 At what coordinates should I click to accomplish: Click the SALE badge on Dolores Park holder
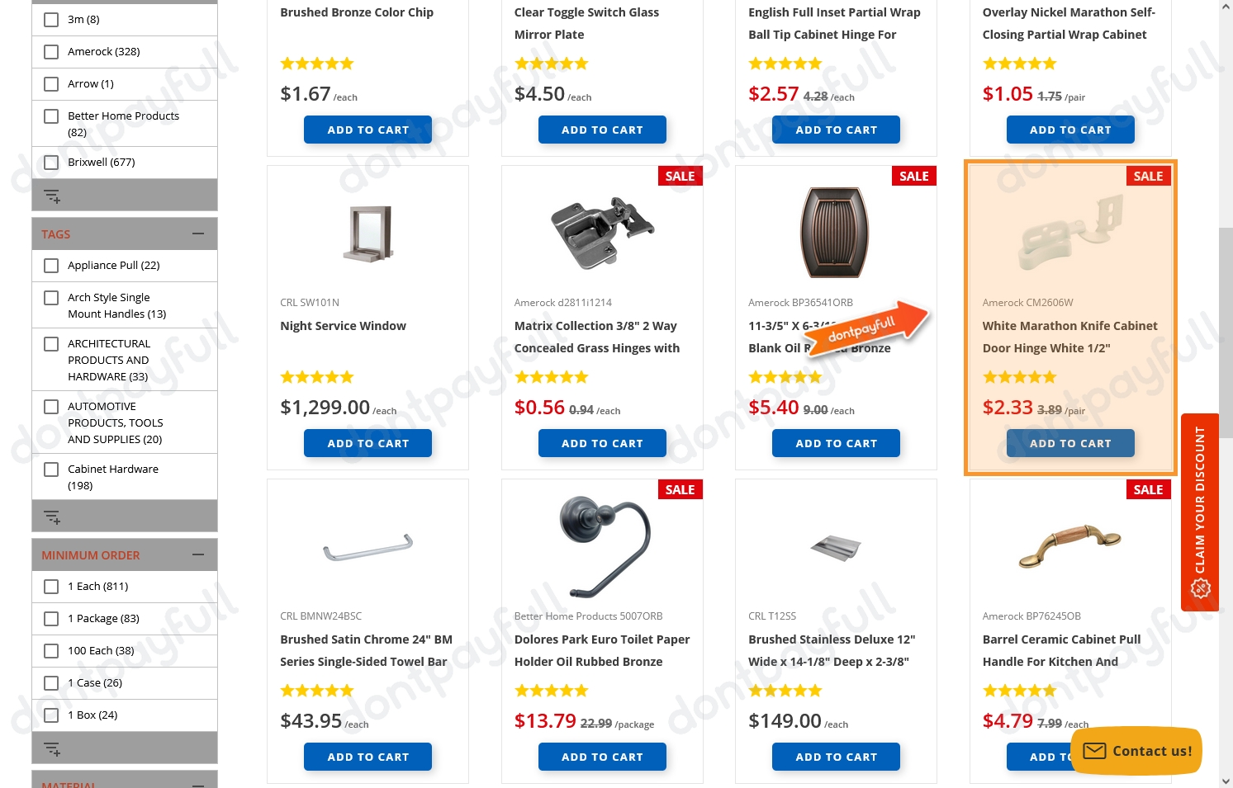click(x=680, y=489)
